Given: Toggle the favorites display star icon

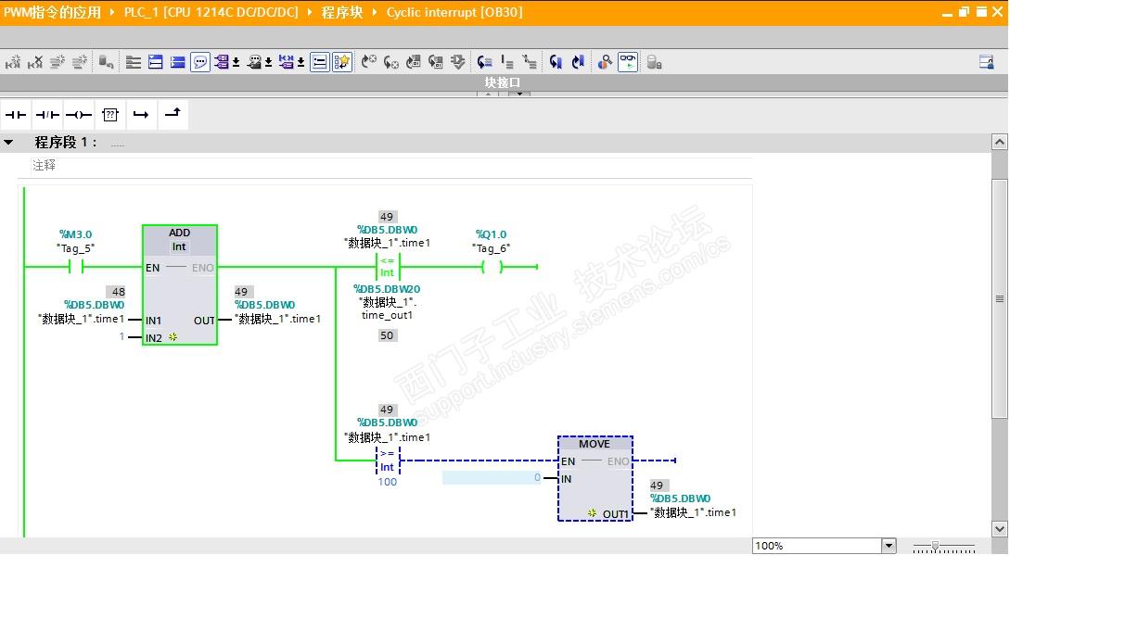Looking at the screenshot, I should click(x=342, y=62).
